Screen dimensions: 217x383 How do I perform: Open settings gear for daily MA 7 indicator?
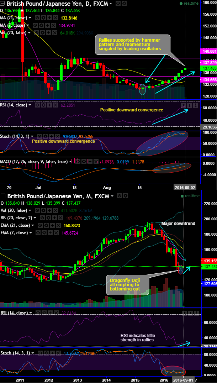pos(41,25)
